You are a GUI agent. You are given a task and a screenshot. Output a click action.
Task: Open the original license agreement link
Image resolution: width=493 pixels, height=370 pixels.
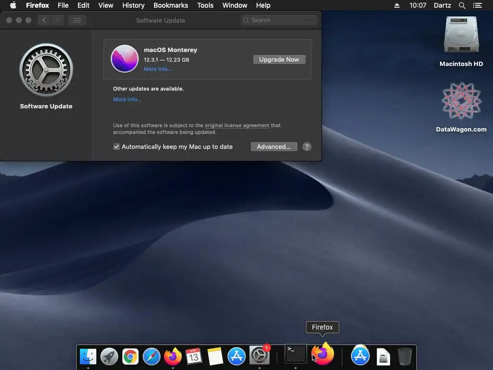pyautogui.click(x=237, y=125)
